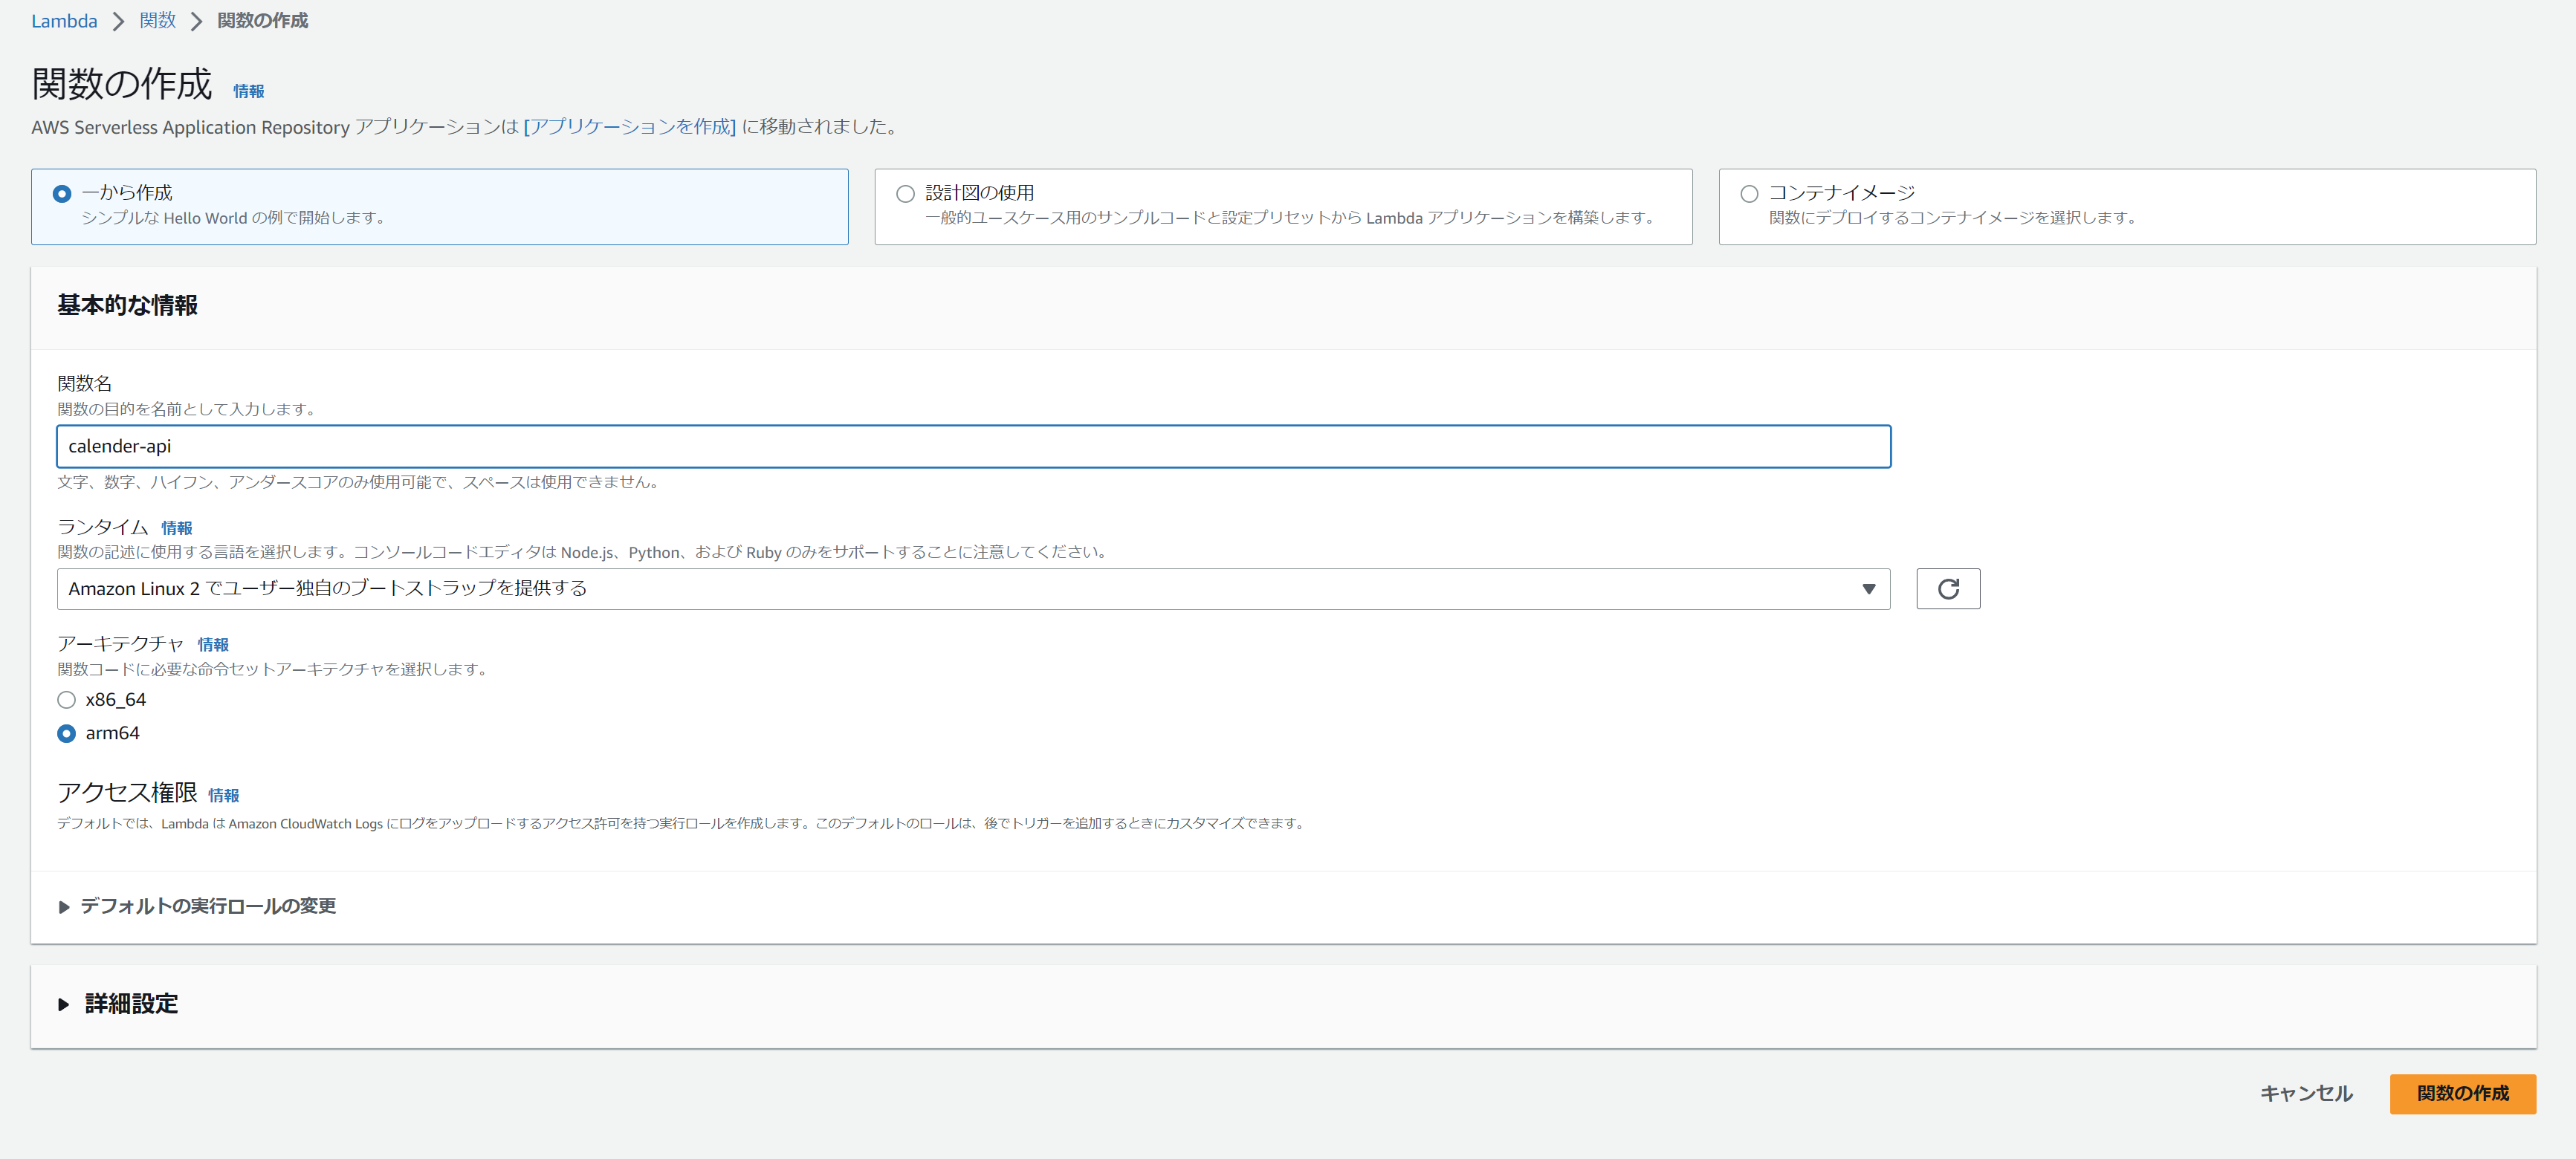Go to Lambda breadcrumb link
Screen dimensions: 2576x1159
click(64, 21)
